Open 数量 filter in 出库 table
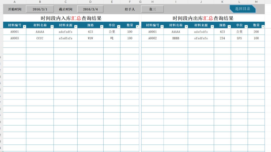The image size is (271, 152). (263, 26)
